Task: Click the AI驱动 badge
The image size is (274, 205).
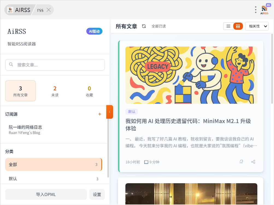Action: coord(94,31)
